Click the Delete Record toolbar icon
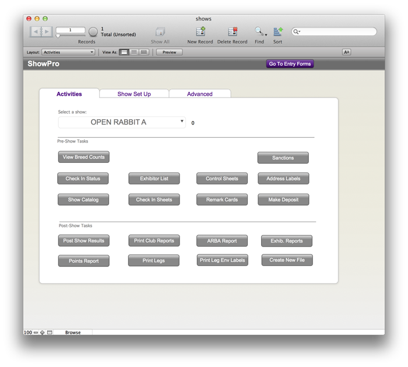This screenshot has height=367, width=408. click(233, 31)
